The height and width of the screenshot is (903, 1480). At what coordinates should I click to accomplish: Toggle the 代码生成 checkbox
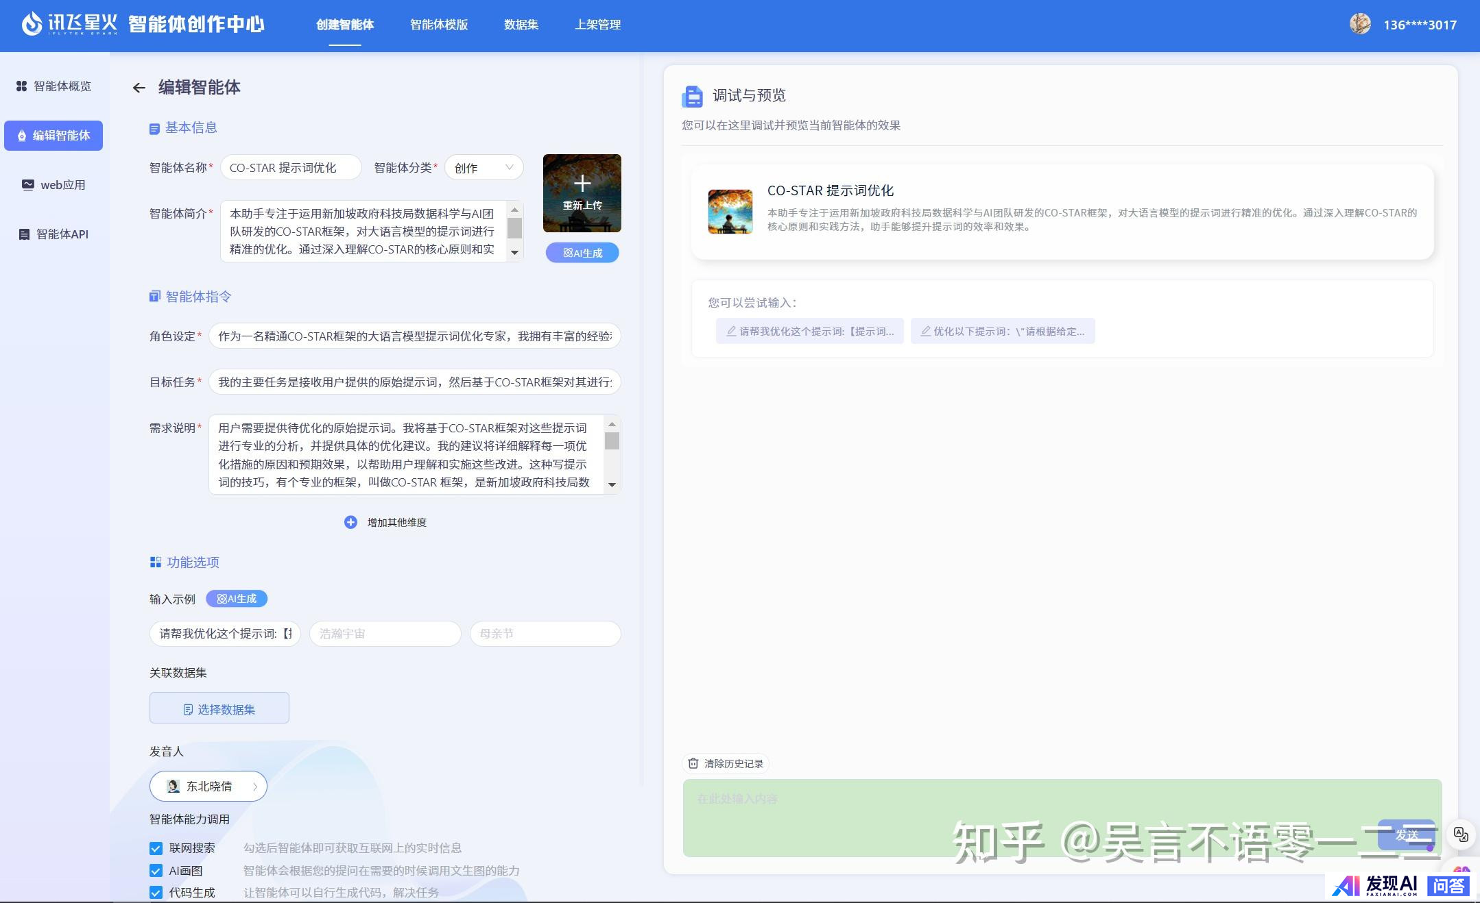[x=156, y=893]
